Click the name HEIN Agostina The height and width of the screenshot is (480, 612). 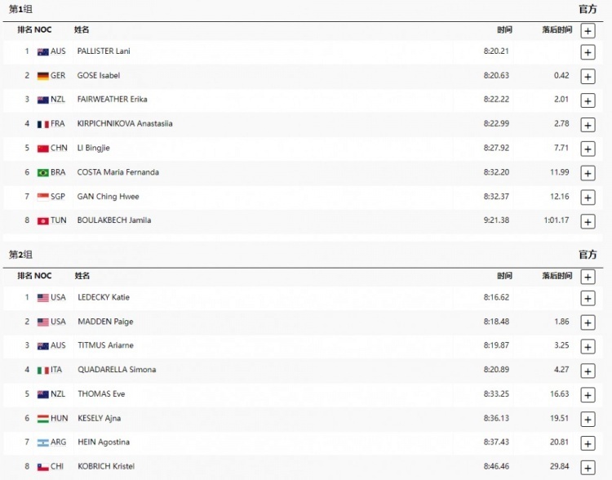click(x=104, y=442)
